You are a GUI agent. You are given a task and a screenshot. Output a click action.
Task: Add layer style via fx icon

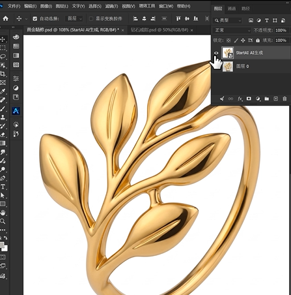(x=240, y=99)
